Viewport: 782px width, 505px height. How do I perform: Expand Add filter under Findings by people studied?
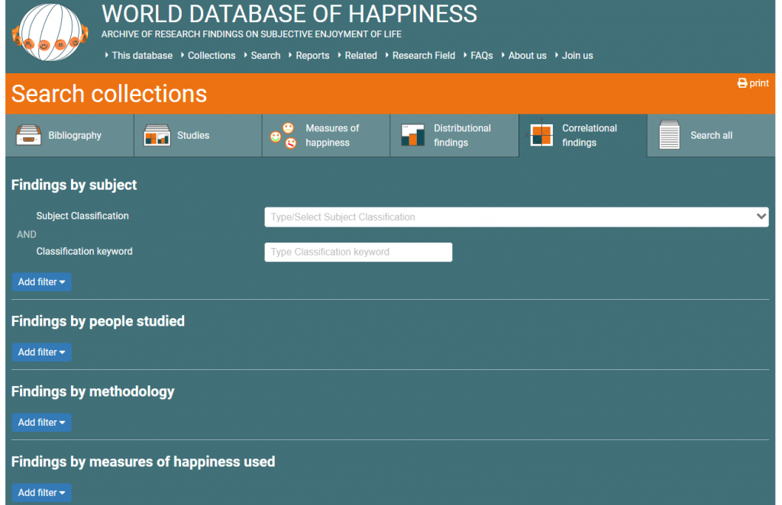41,352
